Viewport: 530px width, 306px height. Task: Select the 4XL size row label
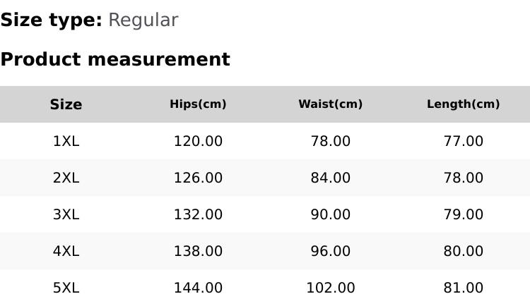(66, 251)
